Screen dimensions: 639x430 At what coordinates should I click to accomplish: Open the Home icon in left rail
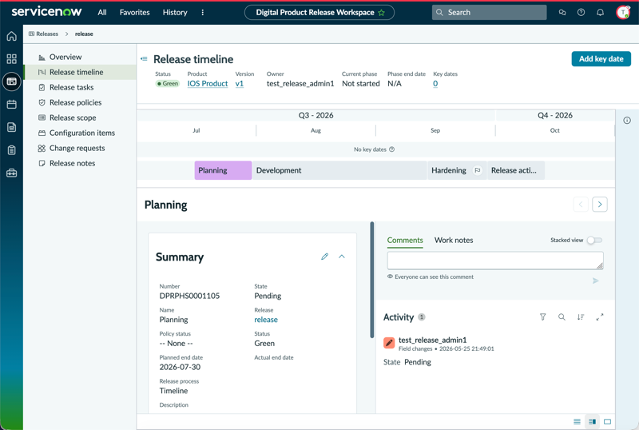11,36
